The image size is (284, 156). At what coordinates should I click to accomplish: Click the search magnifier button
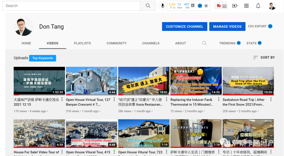click(x=148, y=6)
